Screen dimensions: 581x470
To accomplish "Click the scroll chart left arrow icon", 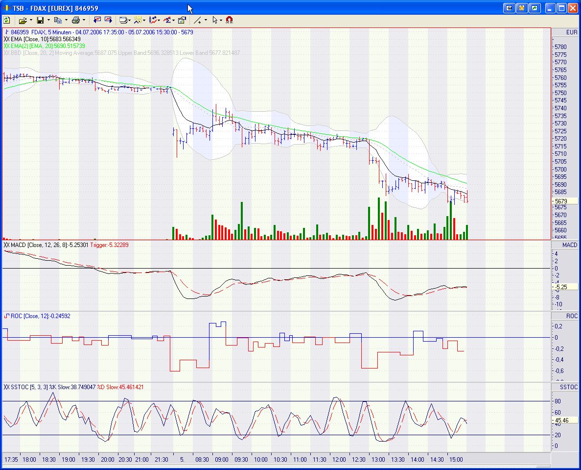I will tap(97, 20).
